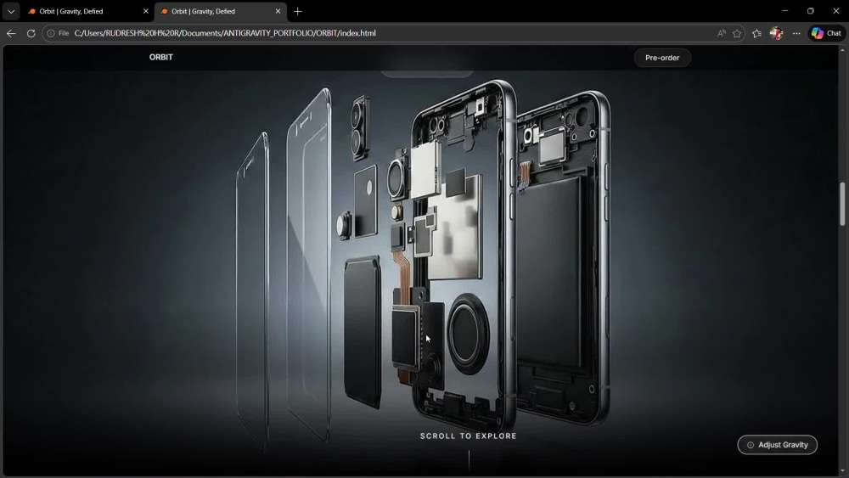Minimize the browser window

click(x=785, y=11)
